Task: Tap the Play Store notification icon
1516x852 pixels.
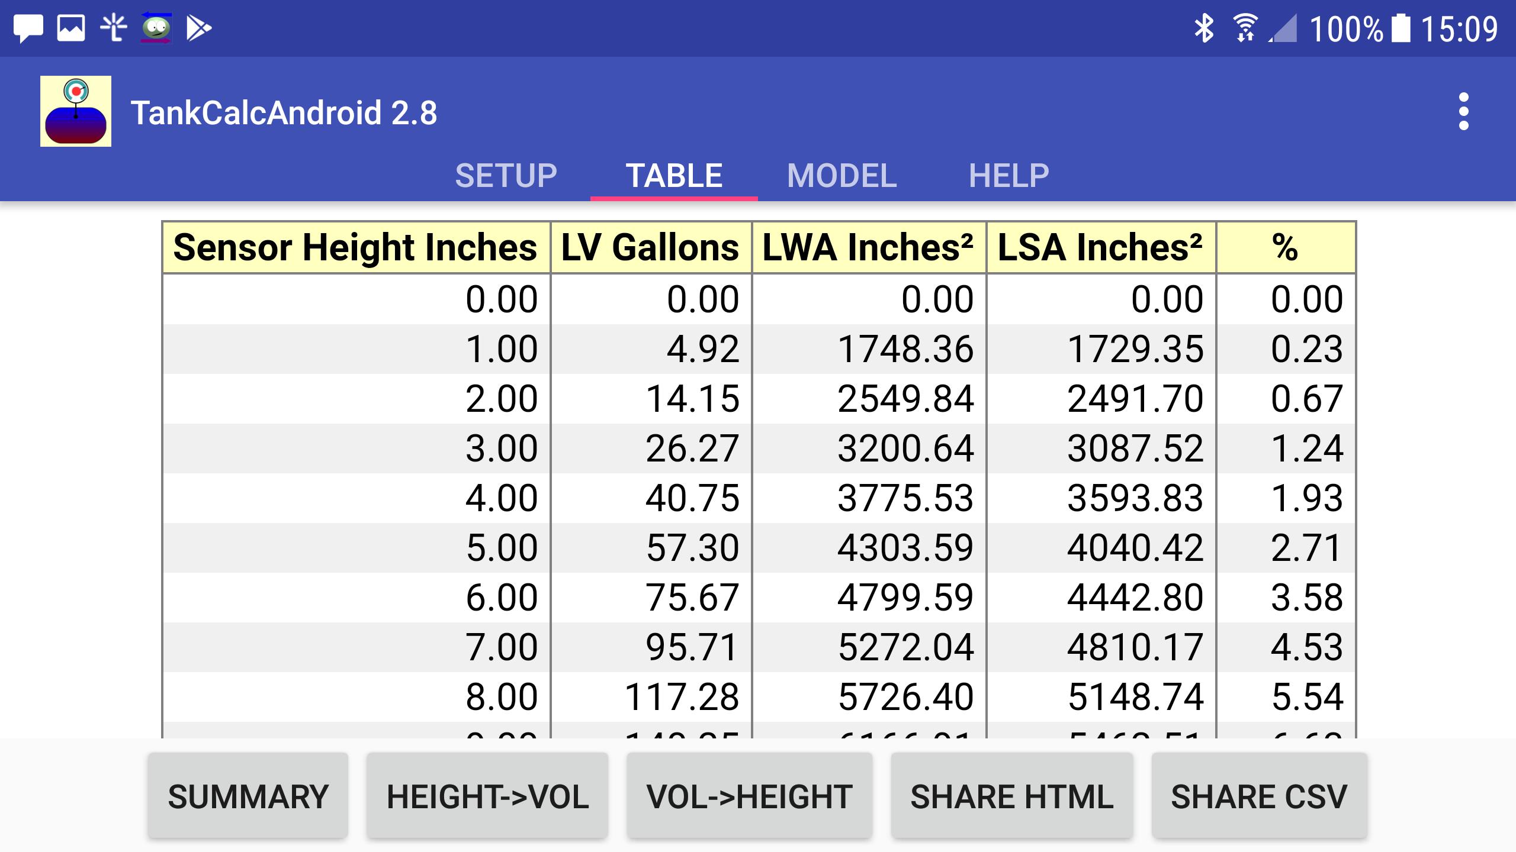Action: pyautogui.click(x=198, y=28)
